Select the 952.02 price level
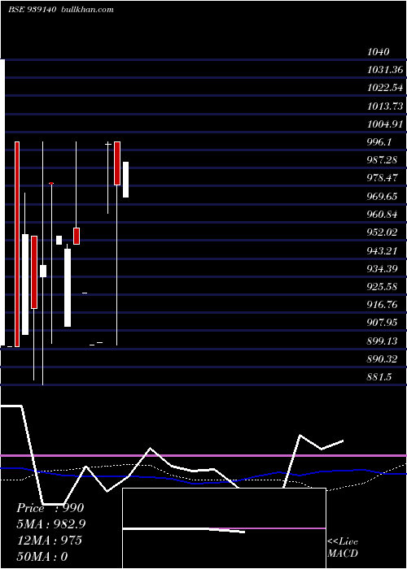407x569 pixels. click(382, 232)
